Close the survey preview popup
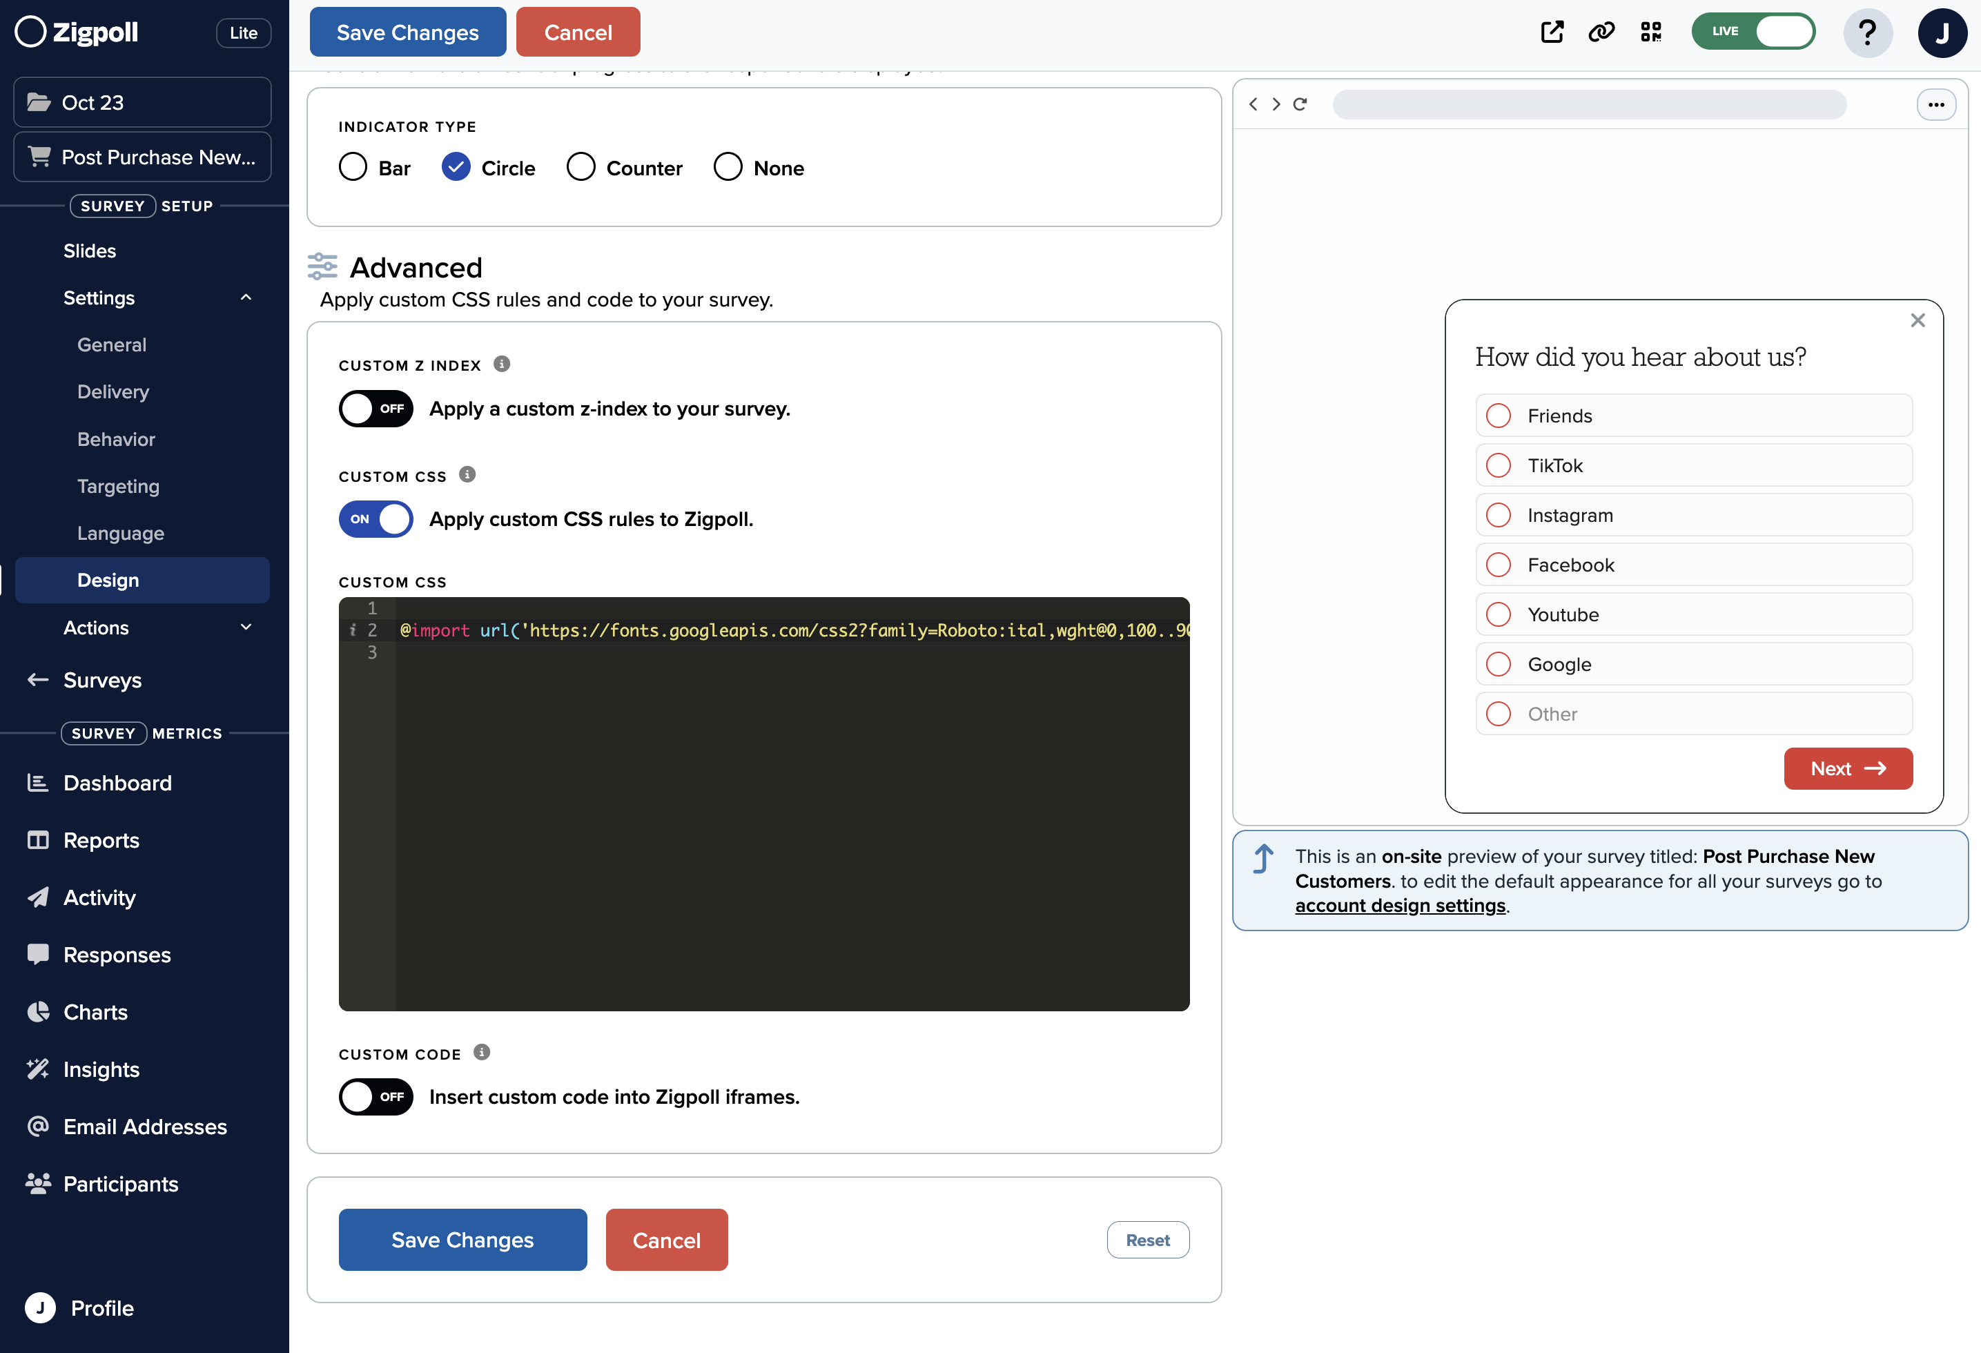Viewport: 1981px width, 1353px height. (1917, 320)
